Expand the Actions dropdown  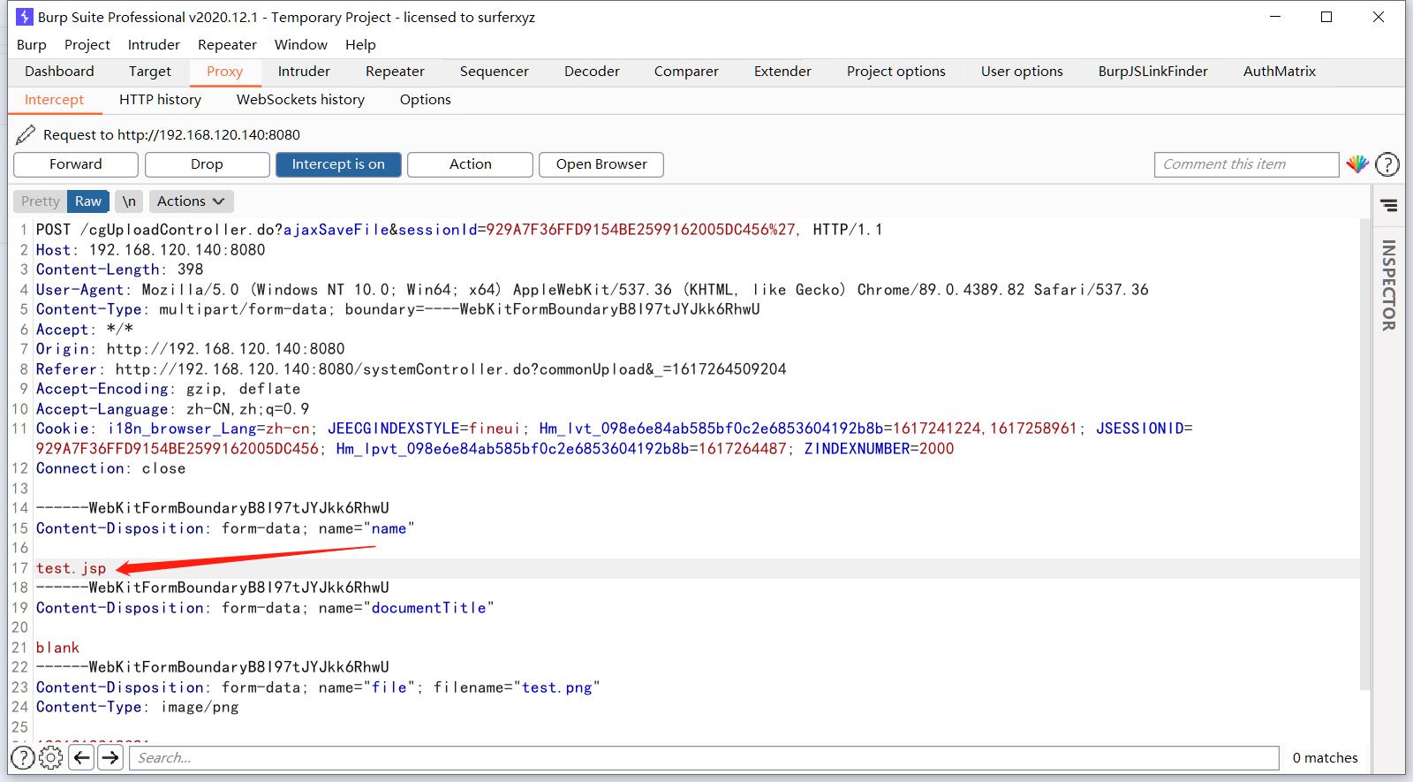(x=191, y=201)
